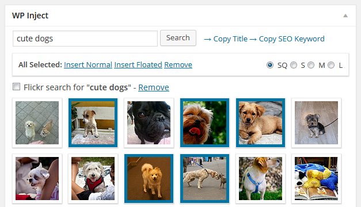Select the M size radio button
Screen dimensions: 361x207
point(311,65)
